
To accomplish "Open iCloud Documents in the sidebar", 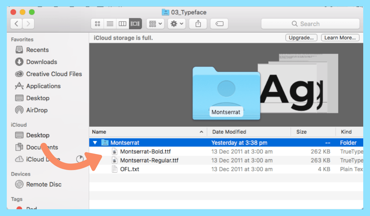I will point(36,147).
